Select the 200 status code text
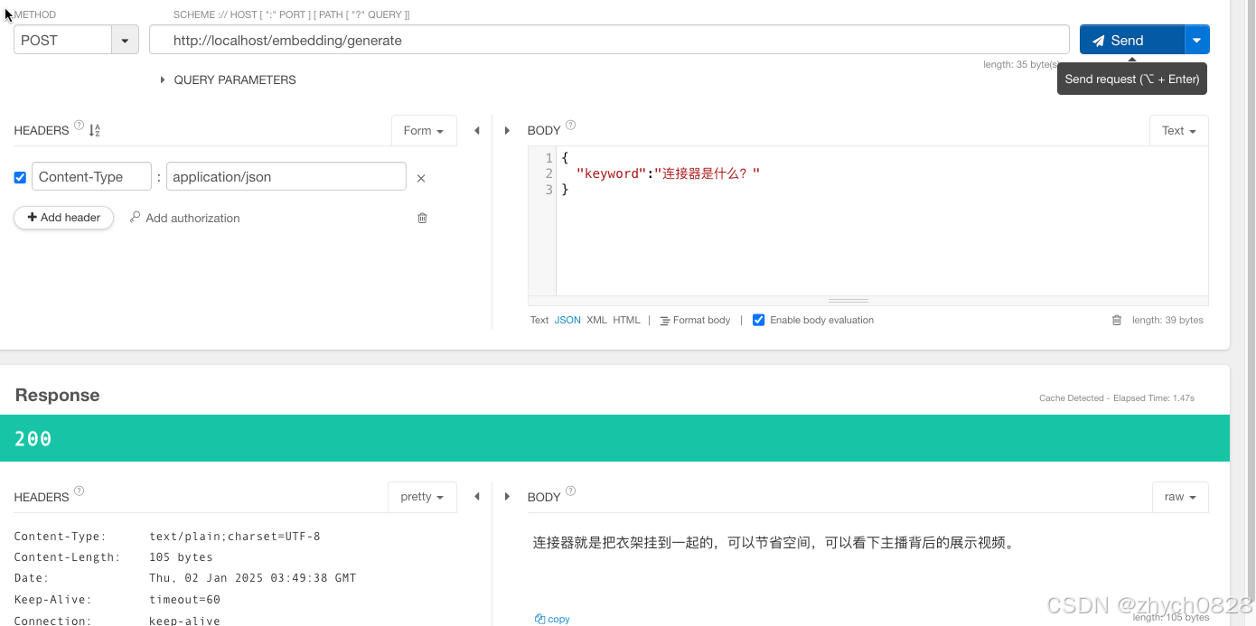 pyautogui.click(x=33, y=439)
